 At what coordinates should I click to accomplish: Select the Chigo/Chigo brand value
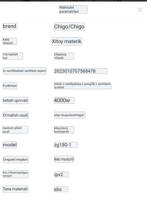(x=70, y=27)
